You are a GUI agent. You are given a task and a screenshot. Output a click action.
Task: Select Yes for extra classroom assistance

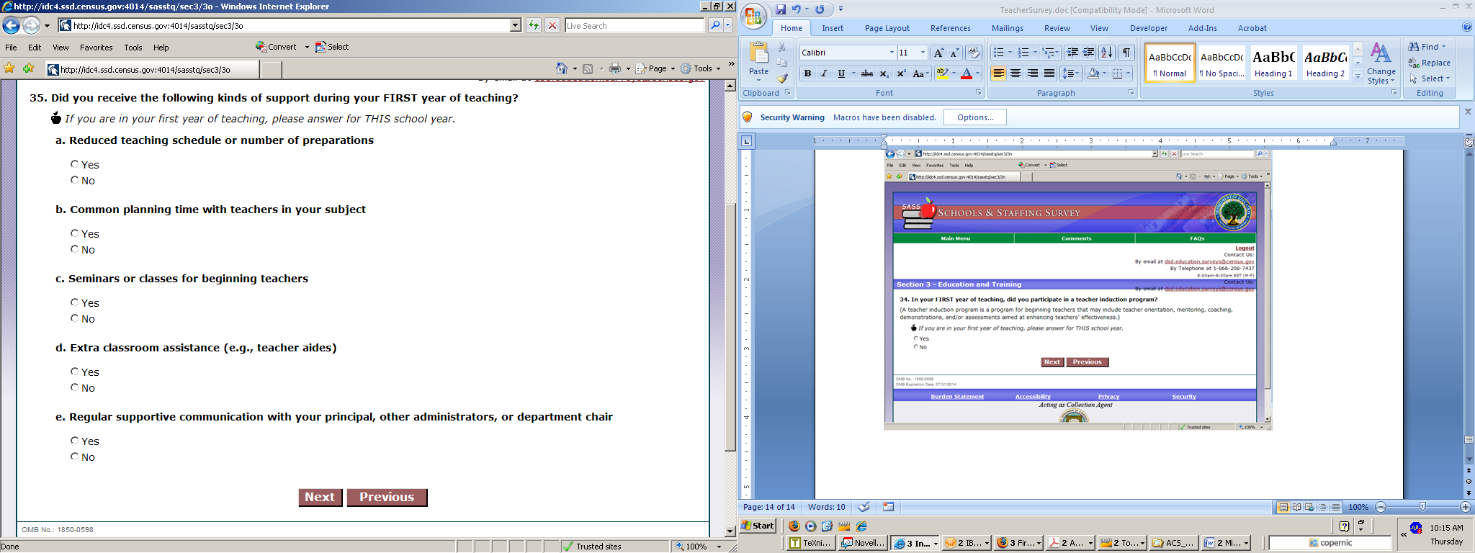[x=74, y=372]
